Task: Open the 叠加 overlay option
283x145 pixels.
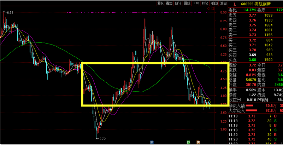Action: click(169, 4)
